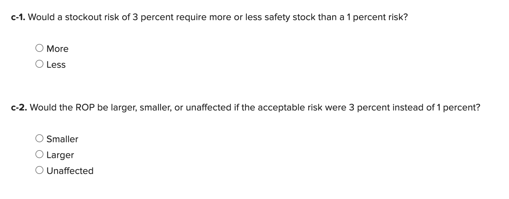This screenshot has height=199, width=509.
Task: Click the "Larger" label text
Action: pos(60,155)
